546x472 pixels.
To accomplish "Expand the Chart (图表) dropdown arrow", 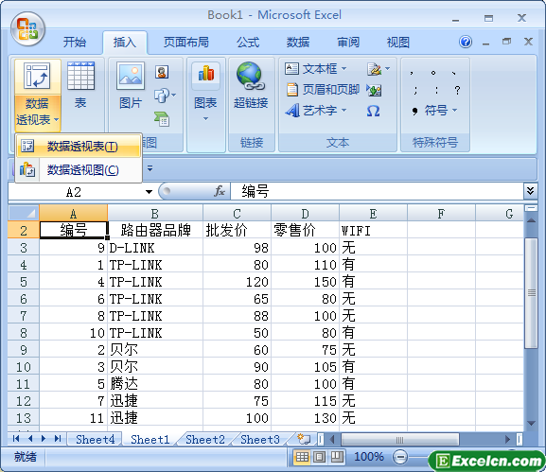I will tap(205, 118).
